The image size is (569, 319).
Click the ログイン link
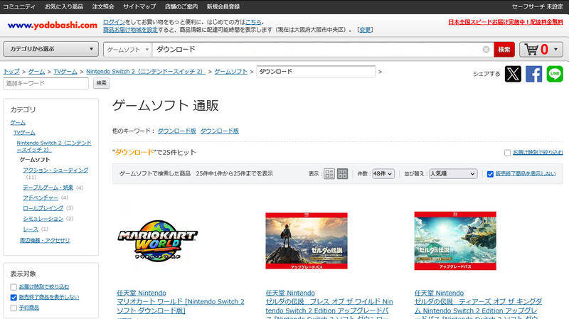click(114, 22)
